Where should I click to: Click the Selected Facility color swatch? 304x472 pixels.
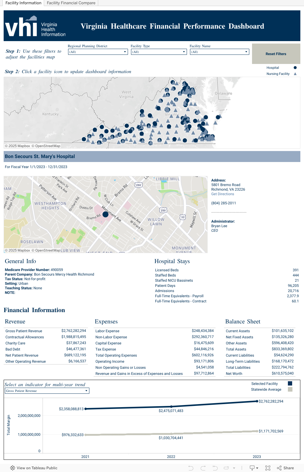290,383
